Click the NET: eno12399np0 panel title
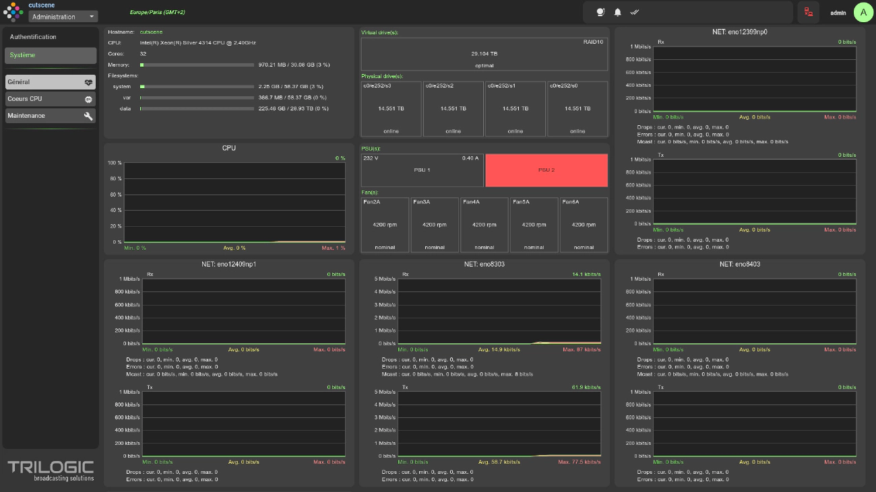 click(740, 32)
